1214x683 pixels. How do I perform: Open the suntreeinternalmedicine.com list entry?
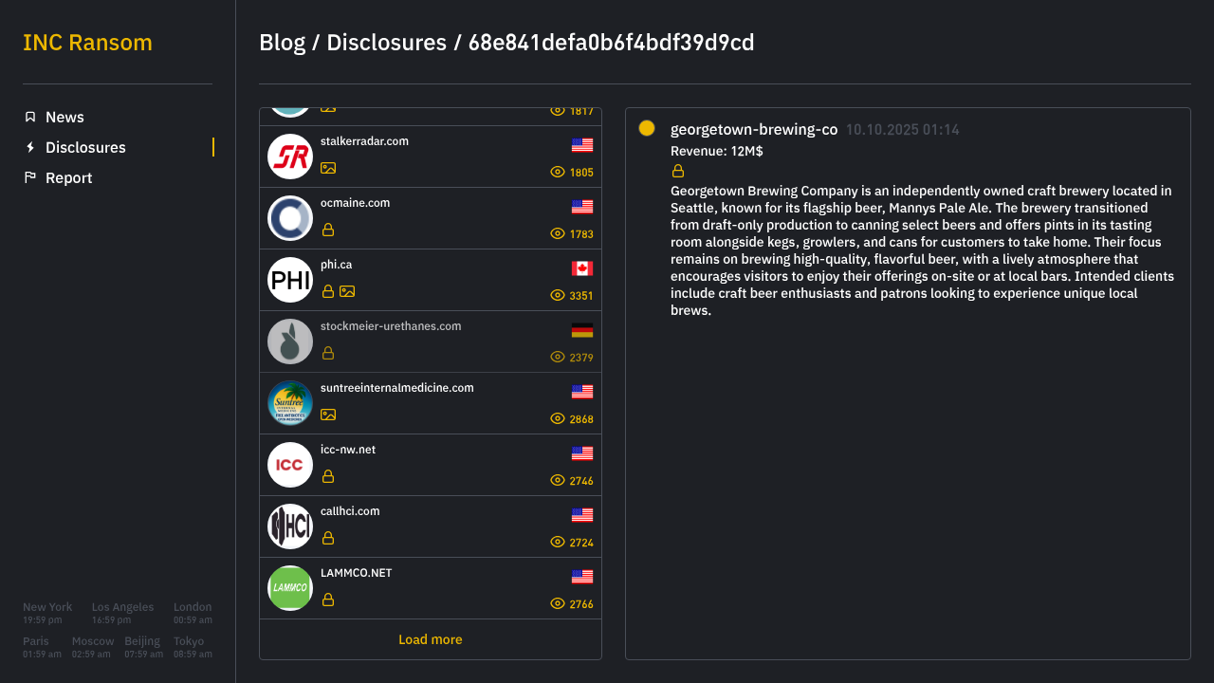coord(397,388)
